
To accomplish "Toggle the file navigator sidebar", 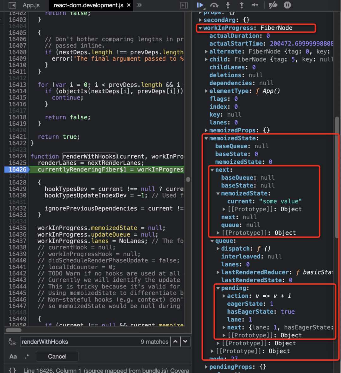I will 12,5.
